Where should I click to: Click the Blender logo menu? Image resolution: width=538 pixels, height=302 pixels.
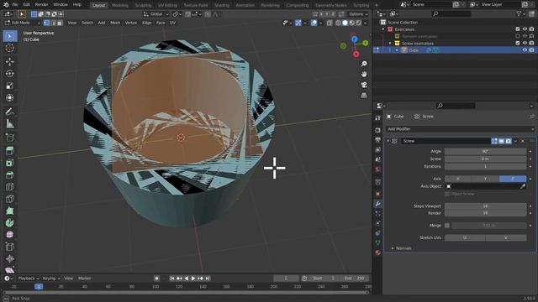[x=6, y=5]
